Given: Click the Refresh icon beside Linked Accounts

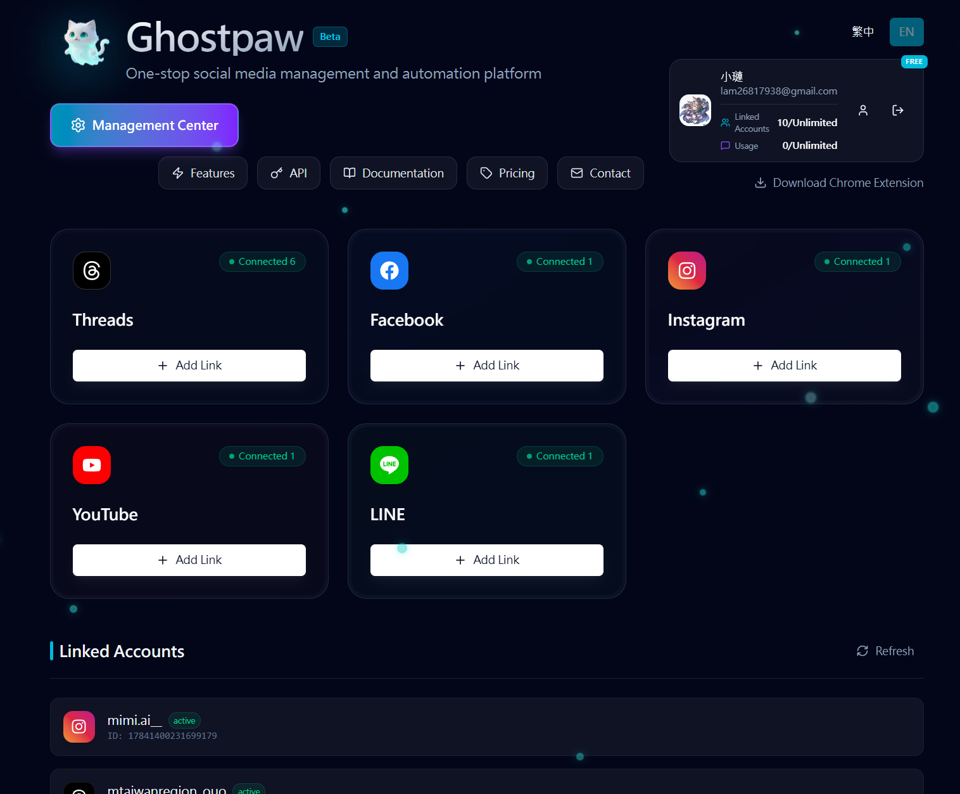Looking at the screenshot, I should (x=862, y=651).
